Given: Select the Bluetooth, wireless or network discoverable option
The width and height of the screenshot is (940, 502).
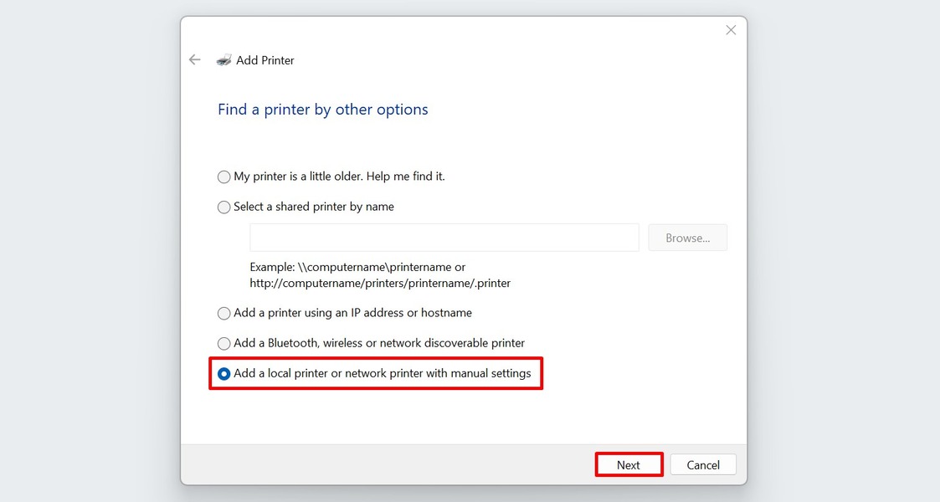Looking at the screenshot, I should tap(223, 343).
